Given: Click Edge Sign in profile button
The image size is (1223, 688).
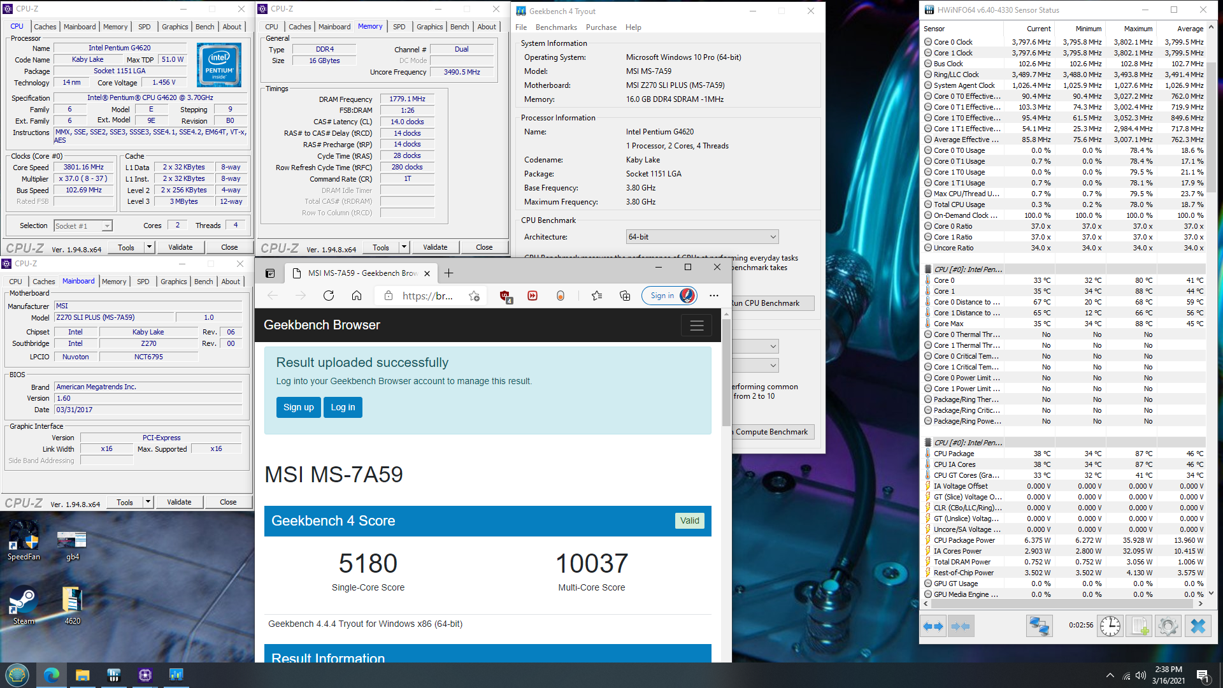Looking at the screenshot, I should 669,296.
